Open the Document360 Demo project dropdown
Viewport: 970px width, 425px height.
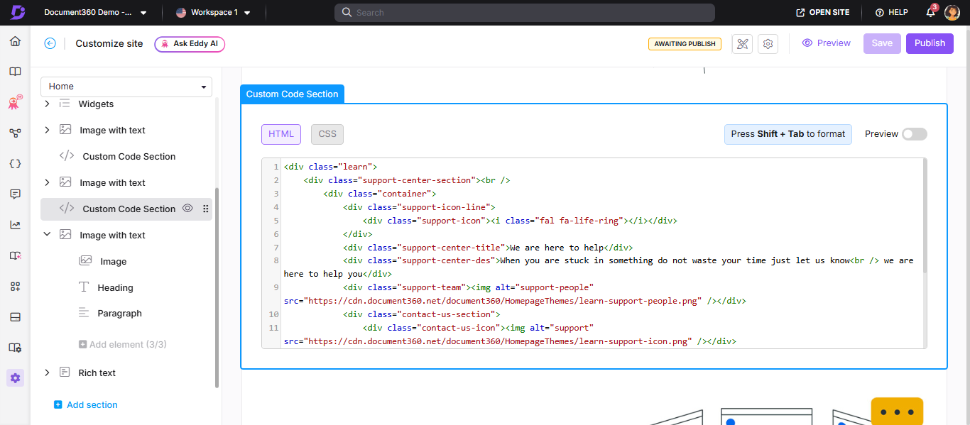click(95, 13)
